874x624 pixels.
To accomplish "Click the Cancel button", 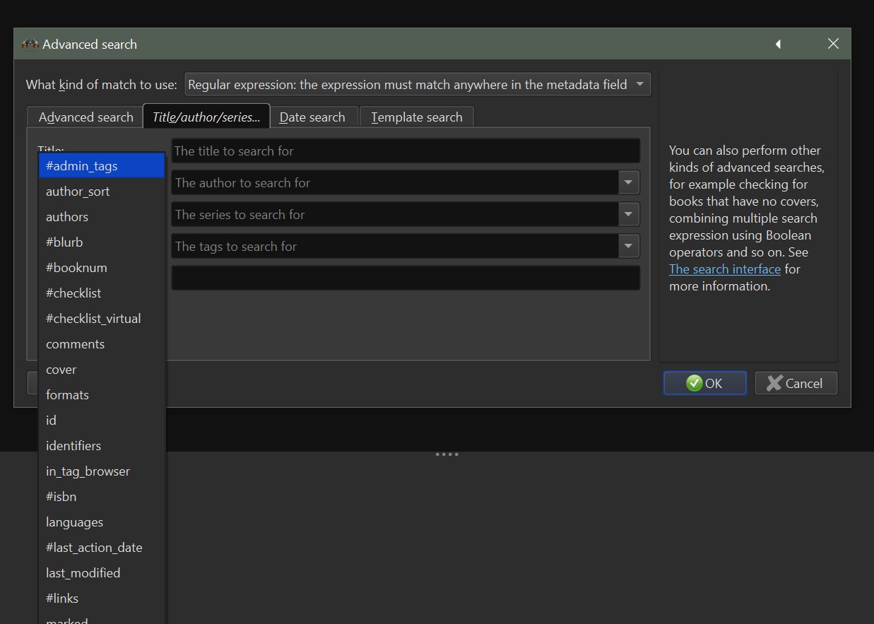I will tap(796, 383).
